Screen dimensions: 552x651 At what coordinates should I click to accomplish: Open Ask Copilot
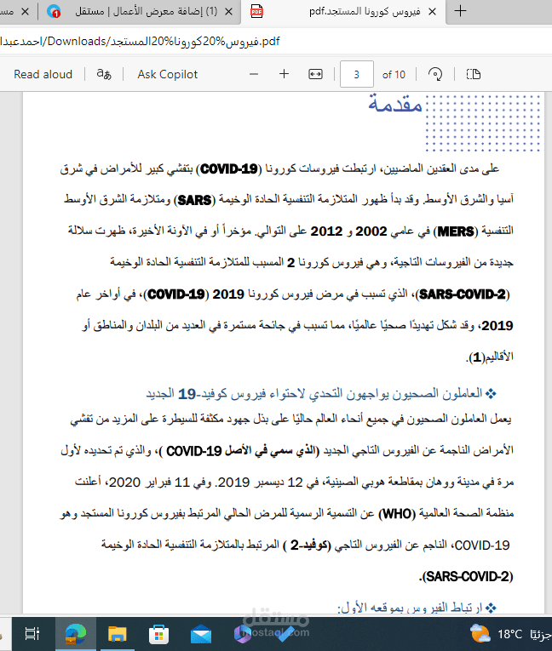coord(168,74)
